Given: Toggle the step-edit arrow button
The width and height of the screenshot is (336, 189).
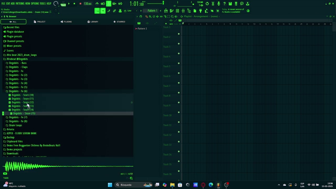Looking at the screenshot, I should [103, 11].
